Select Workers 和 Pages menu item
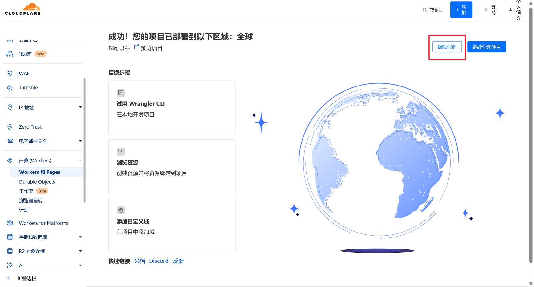This screenshot has width=534, height=287. point(40,172)
